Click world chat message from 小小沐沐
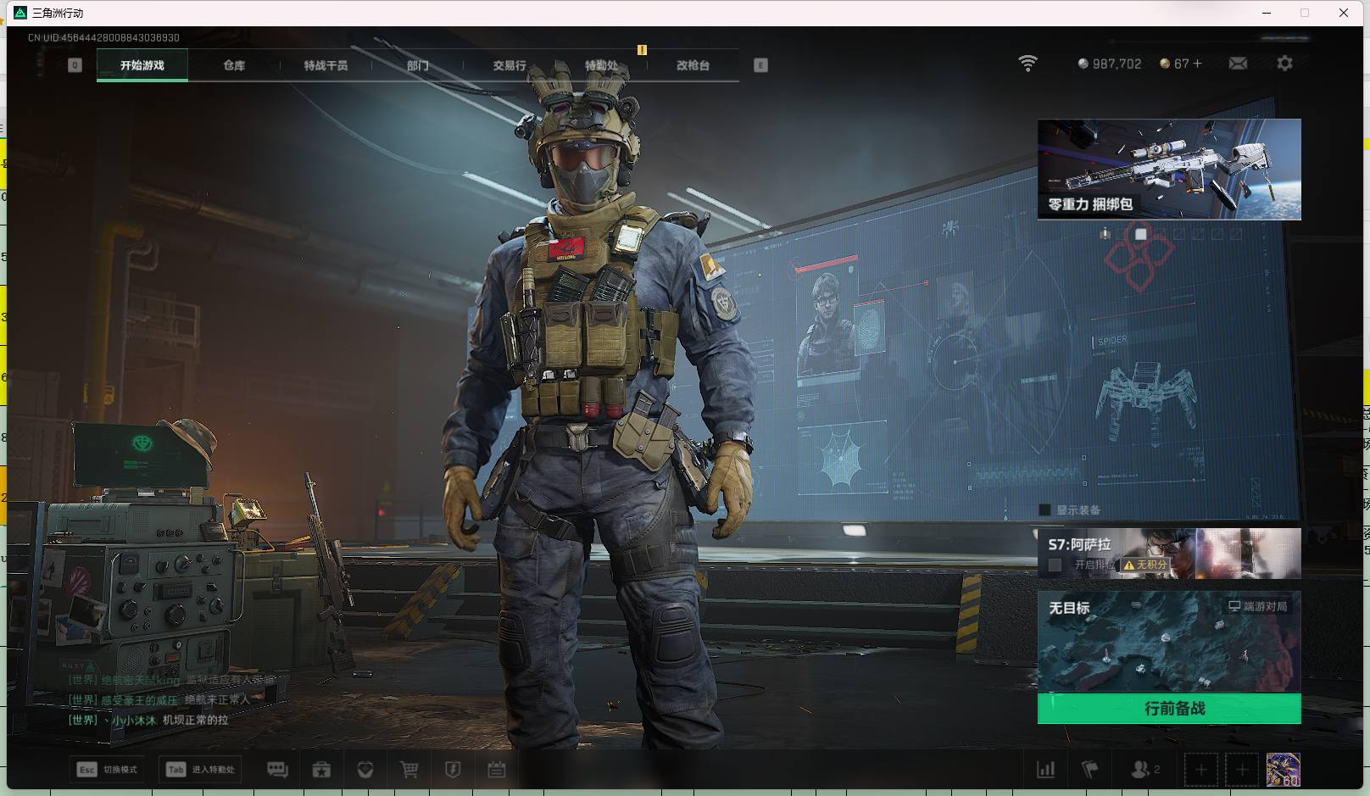The width and height of the screenshot is (1370, 796). tap(148, 720)
